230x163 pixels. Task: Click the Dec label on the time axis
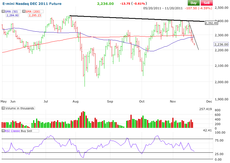click(209, 101)
